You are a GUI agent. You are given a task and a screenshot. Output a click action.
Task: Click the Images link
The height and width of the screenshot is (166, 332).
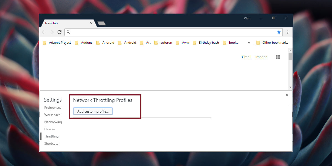pyautogui.click(x=261, y=57)
